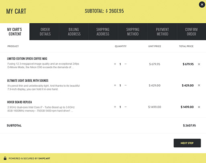Viewport: 206px width, 163px height.
Task: Remove Ultimate Light Saber from cart
Action: tap(199, 85)
